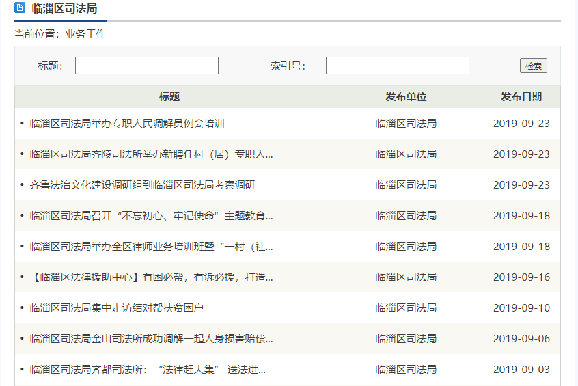Focus the 标题 search input field
The image size is (578, 386).
tap(147, 66)
